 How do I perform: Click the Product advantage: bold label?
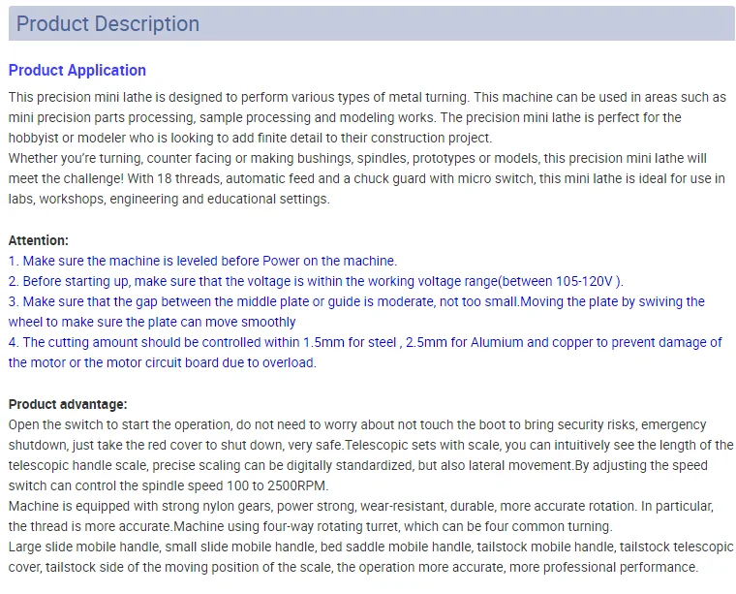tap(68, 404)
